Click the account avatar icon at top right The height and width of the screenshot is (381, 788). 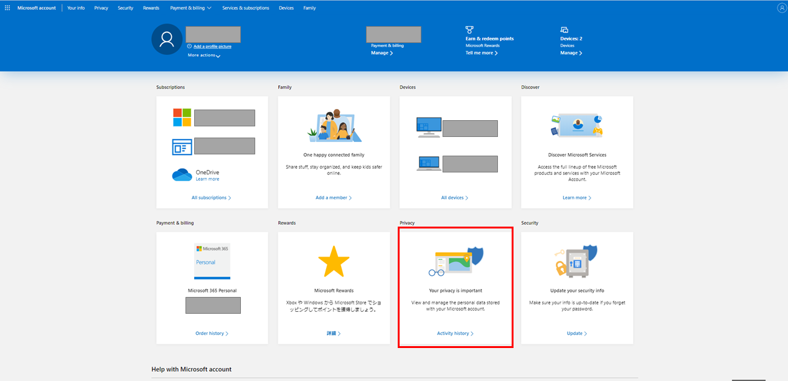[782, 8]
